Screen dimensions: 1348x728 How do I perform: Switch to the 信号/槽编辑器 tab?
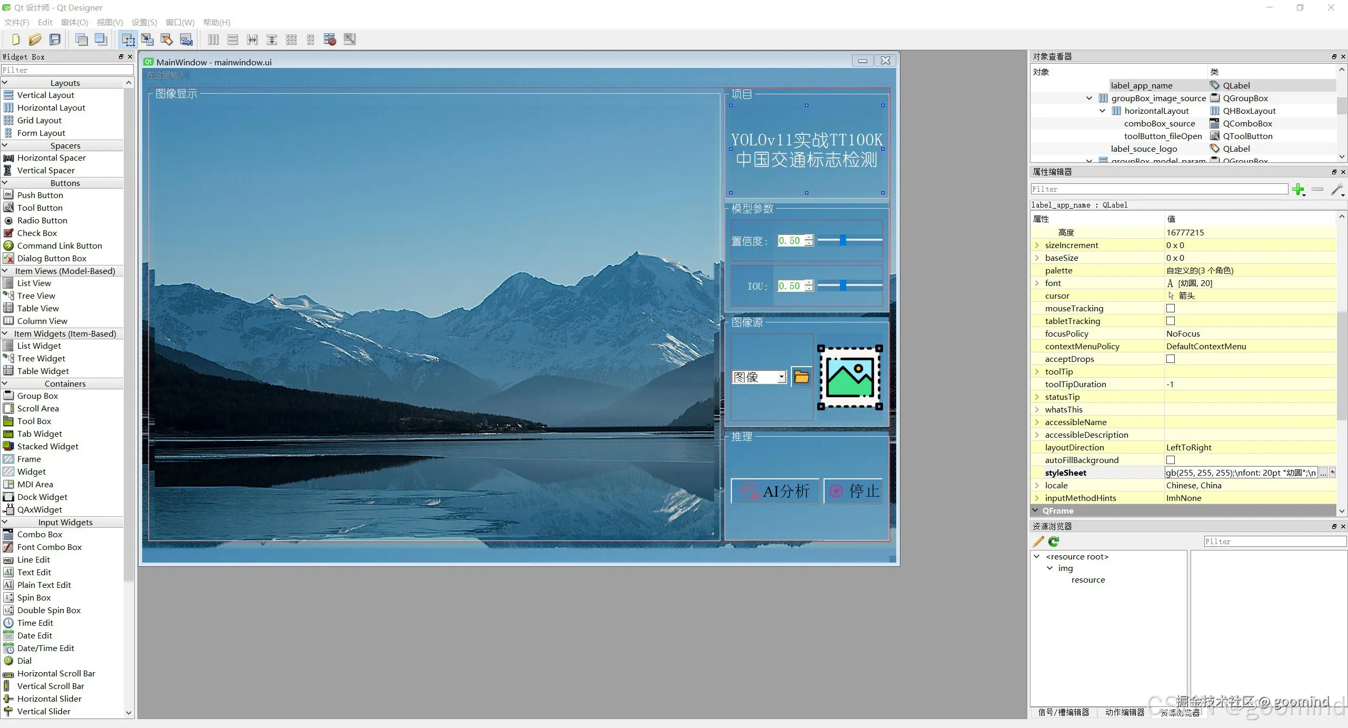[x=1063, y=712]
